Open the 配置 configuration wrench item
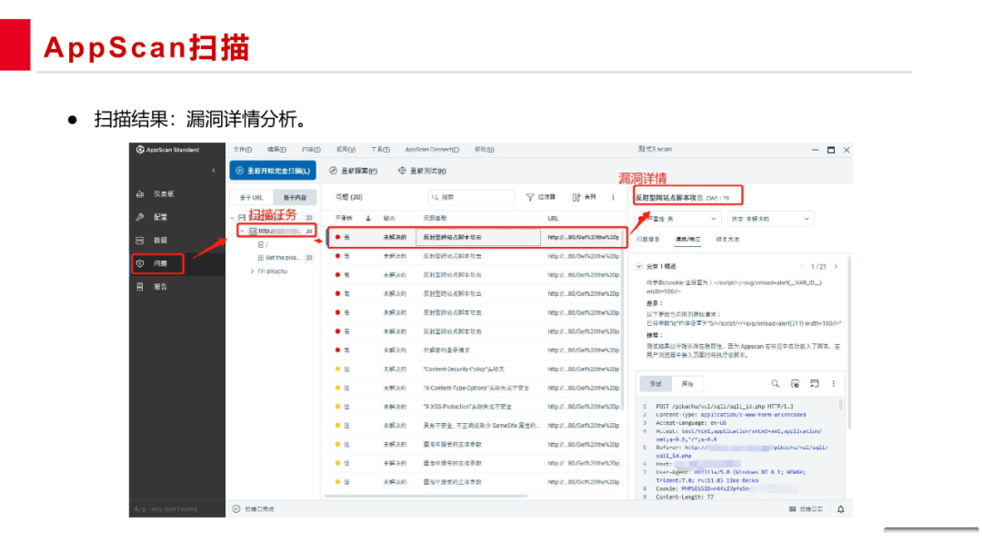 [x=152, y=217]
